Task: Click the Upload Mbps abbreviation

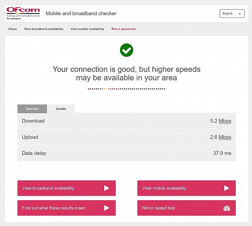Action: pos(225,137)
